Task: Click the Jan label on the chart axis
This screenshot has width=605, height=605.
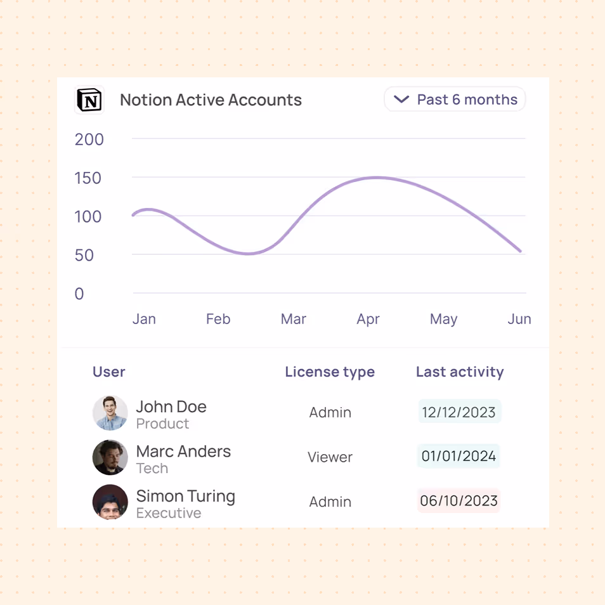Action: (144, 319)
